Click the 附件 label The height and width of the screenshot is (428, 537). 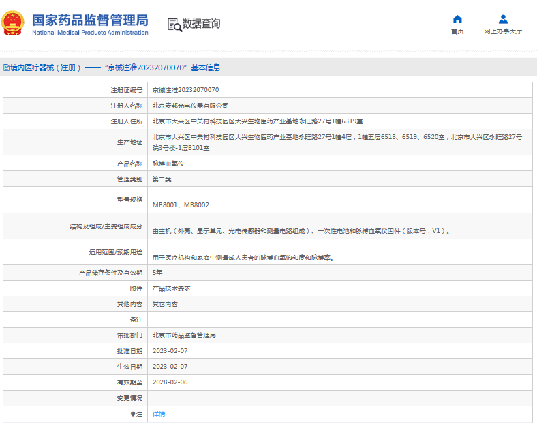(x=136, y=288)
